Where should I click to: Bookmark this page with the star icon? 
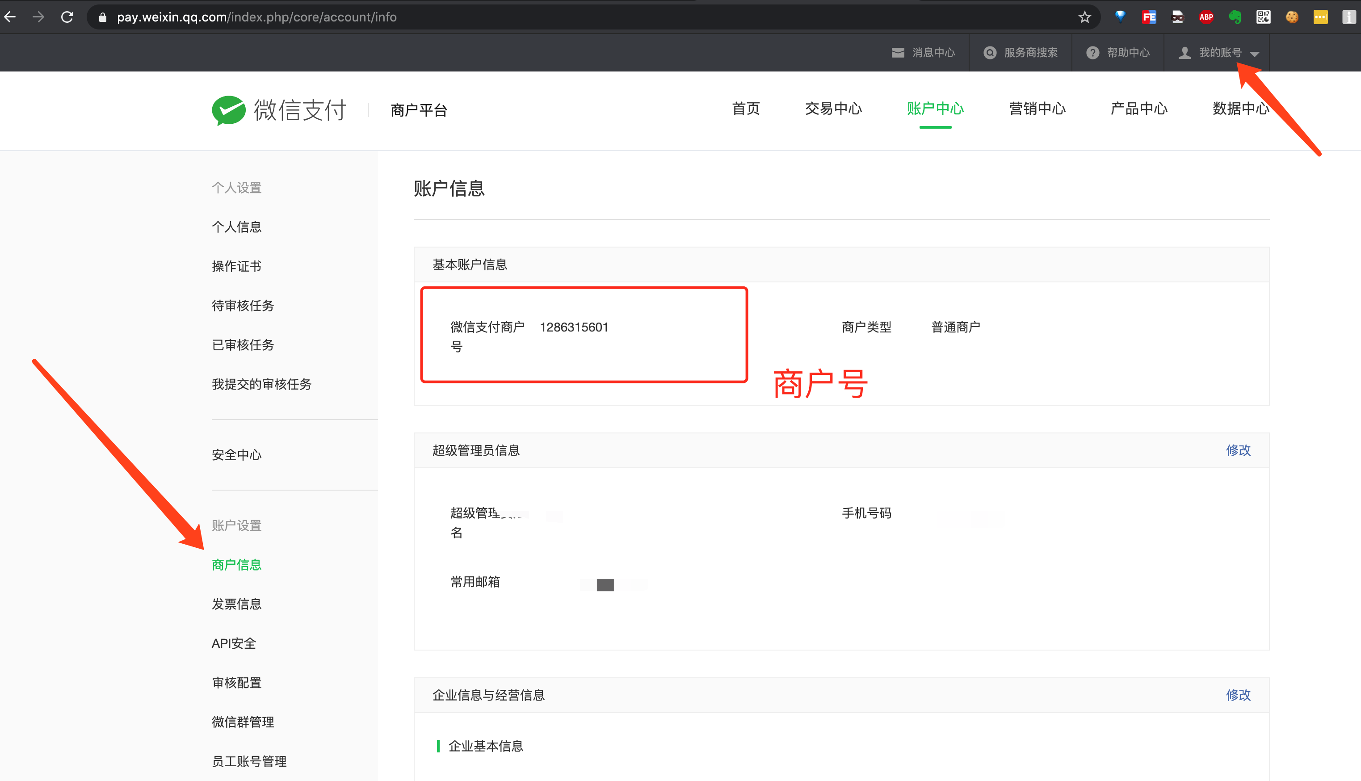1085,17
